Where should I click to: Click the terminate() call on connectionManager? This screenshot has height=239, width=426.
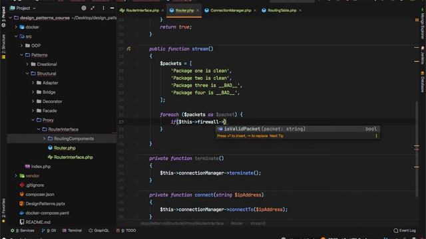241,173
